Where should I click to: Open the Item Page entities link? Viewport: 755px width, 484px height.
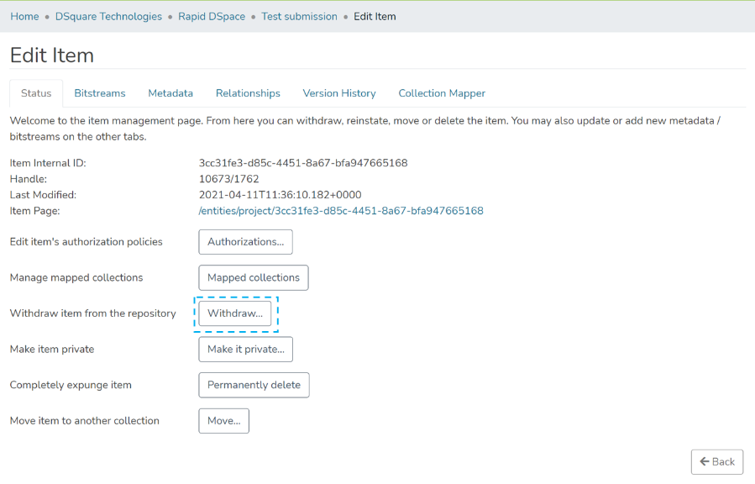pos(340,211)
